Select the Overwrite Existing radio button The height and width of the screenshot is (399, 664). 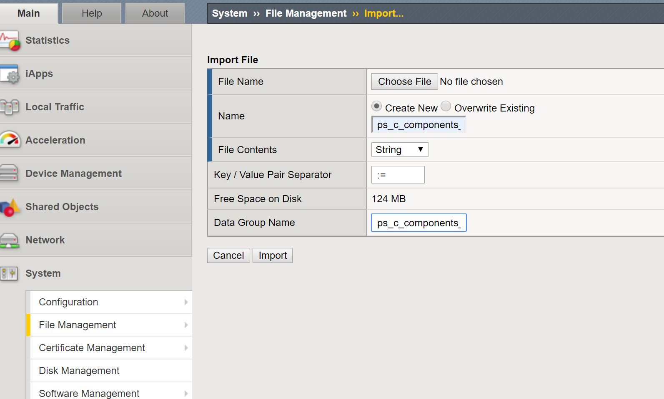pos(446,107)
